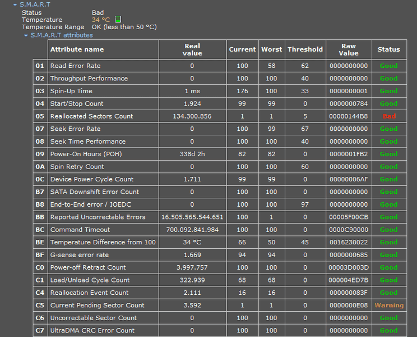Select the Load/Unload Cycle Count row
The image size is (417, 337).
[90, 280]
